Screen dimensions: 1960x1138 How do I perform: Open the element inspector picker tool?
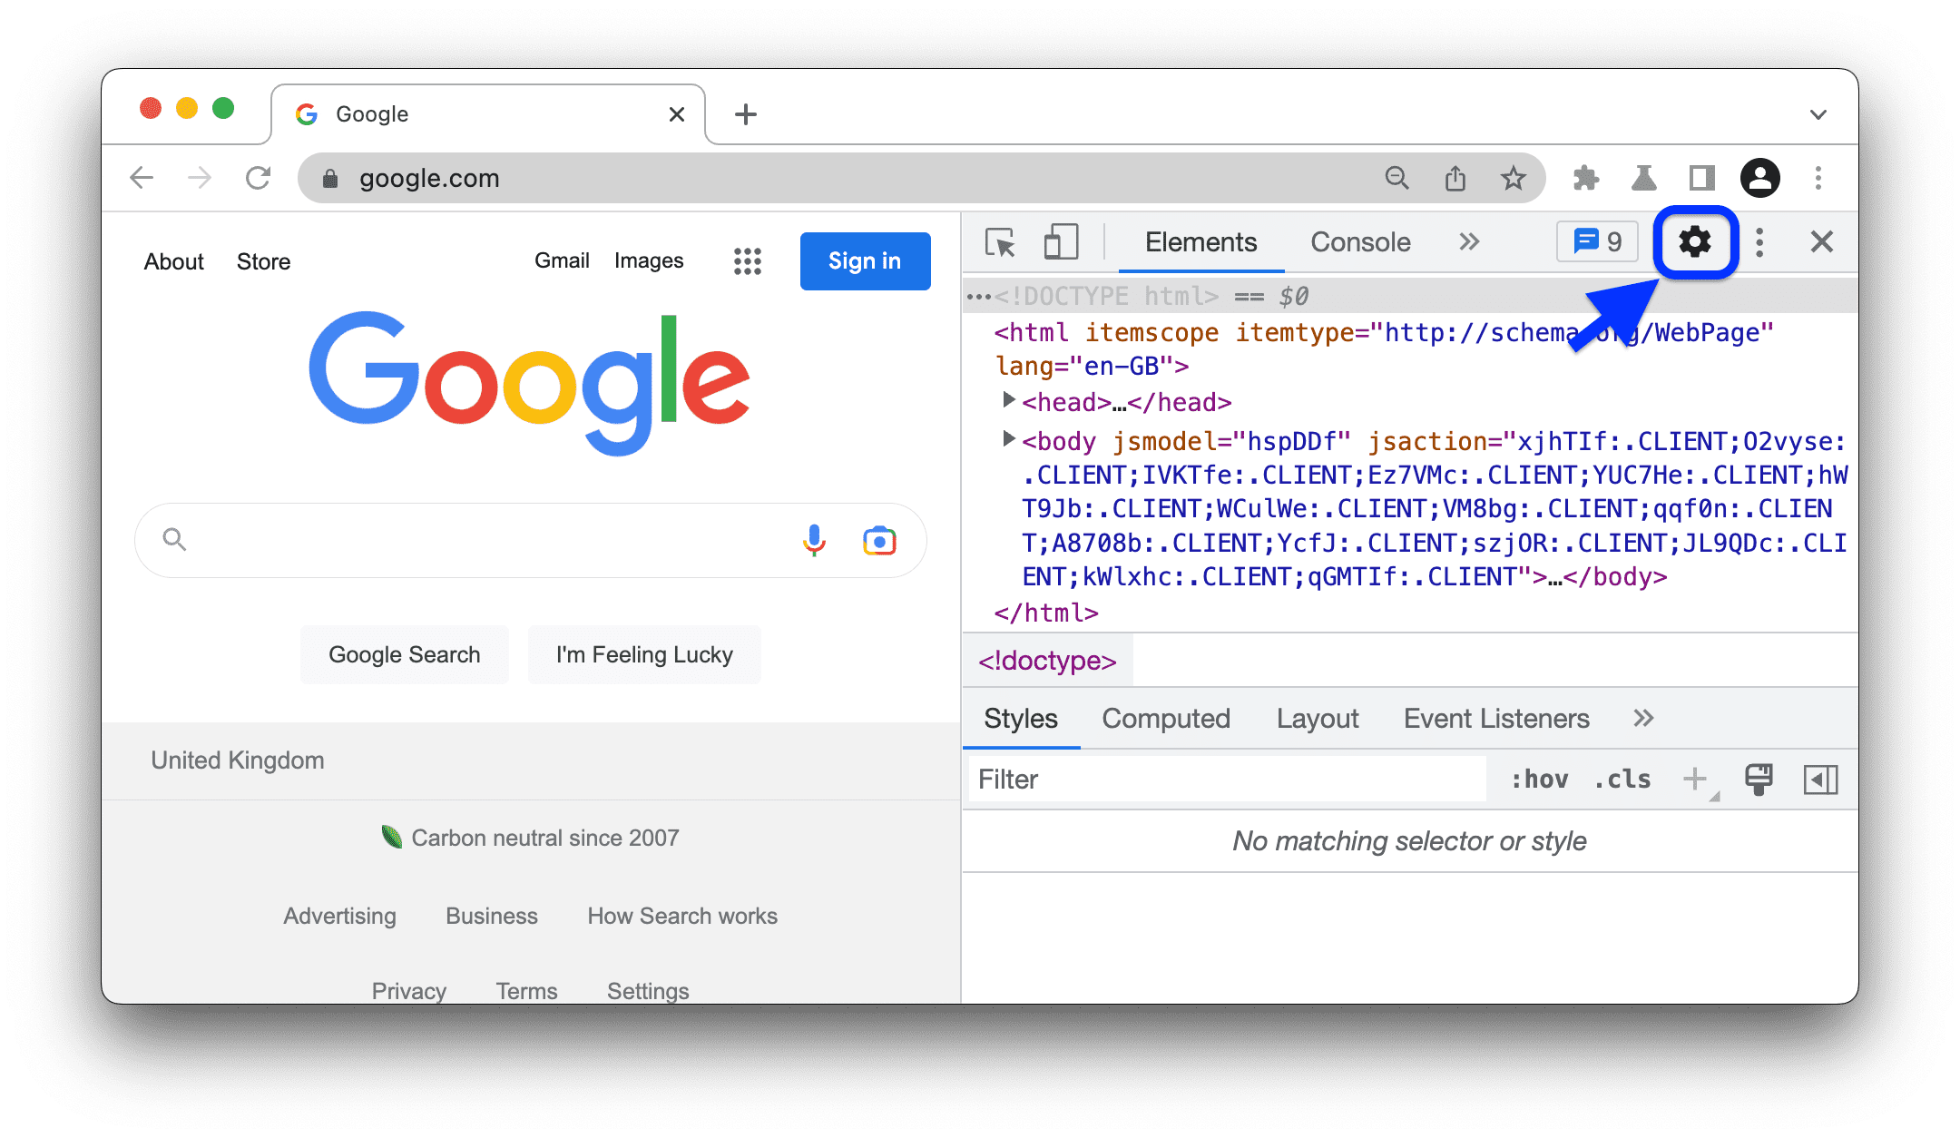pos(998,244)
